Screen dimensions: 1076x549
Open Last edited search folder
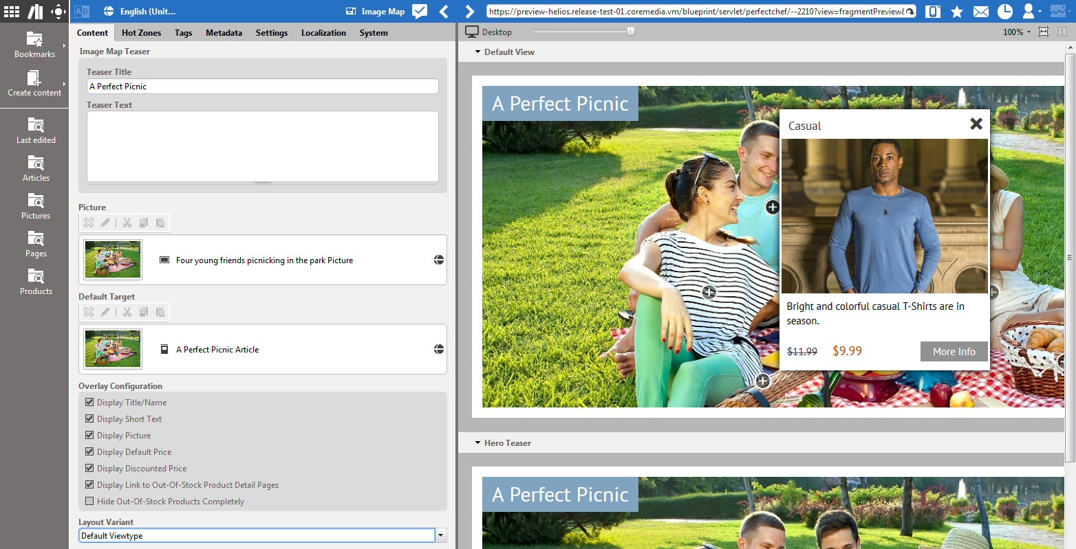pyautogui.click(x=36, y=131)
